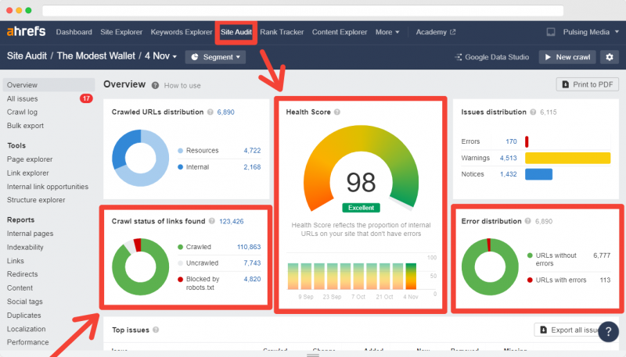626x357 pixels.
Task: Click the Crawled count 110,863
Action: (x=249, y=247)
